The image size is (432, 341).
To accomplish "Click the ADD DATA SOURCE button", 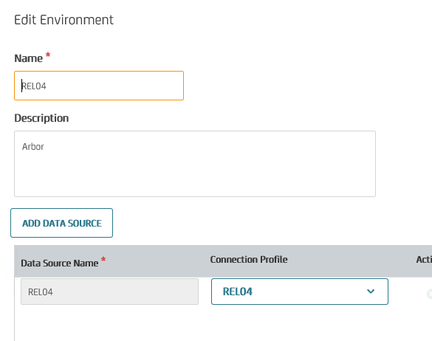I will pyautogui.click(x=62, y=223).
